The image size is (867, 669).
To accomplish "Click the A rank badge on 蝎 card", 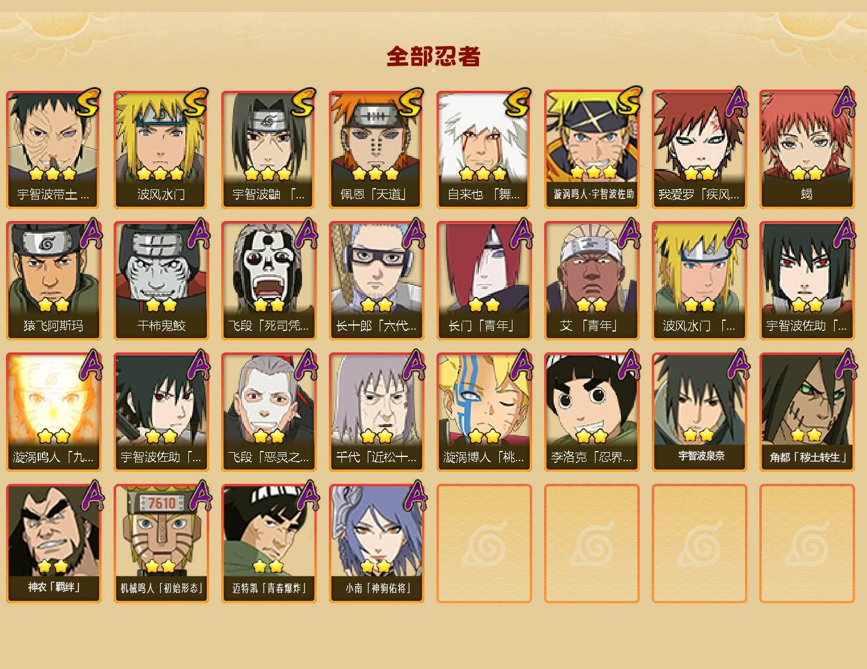I will [x=844, y=102].
